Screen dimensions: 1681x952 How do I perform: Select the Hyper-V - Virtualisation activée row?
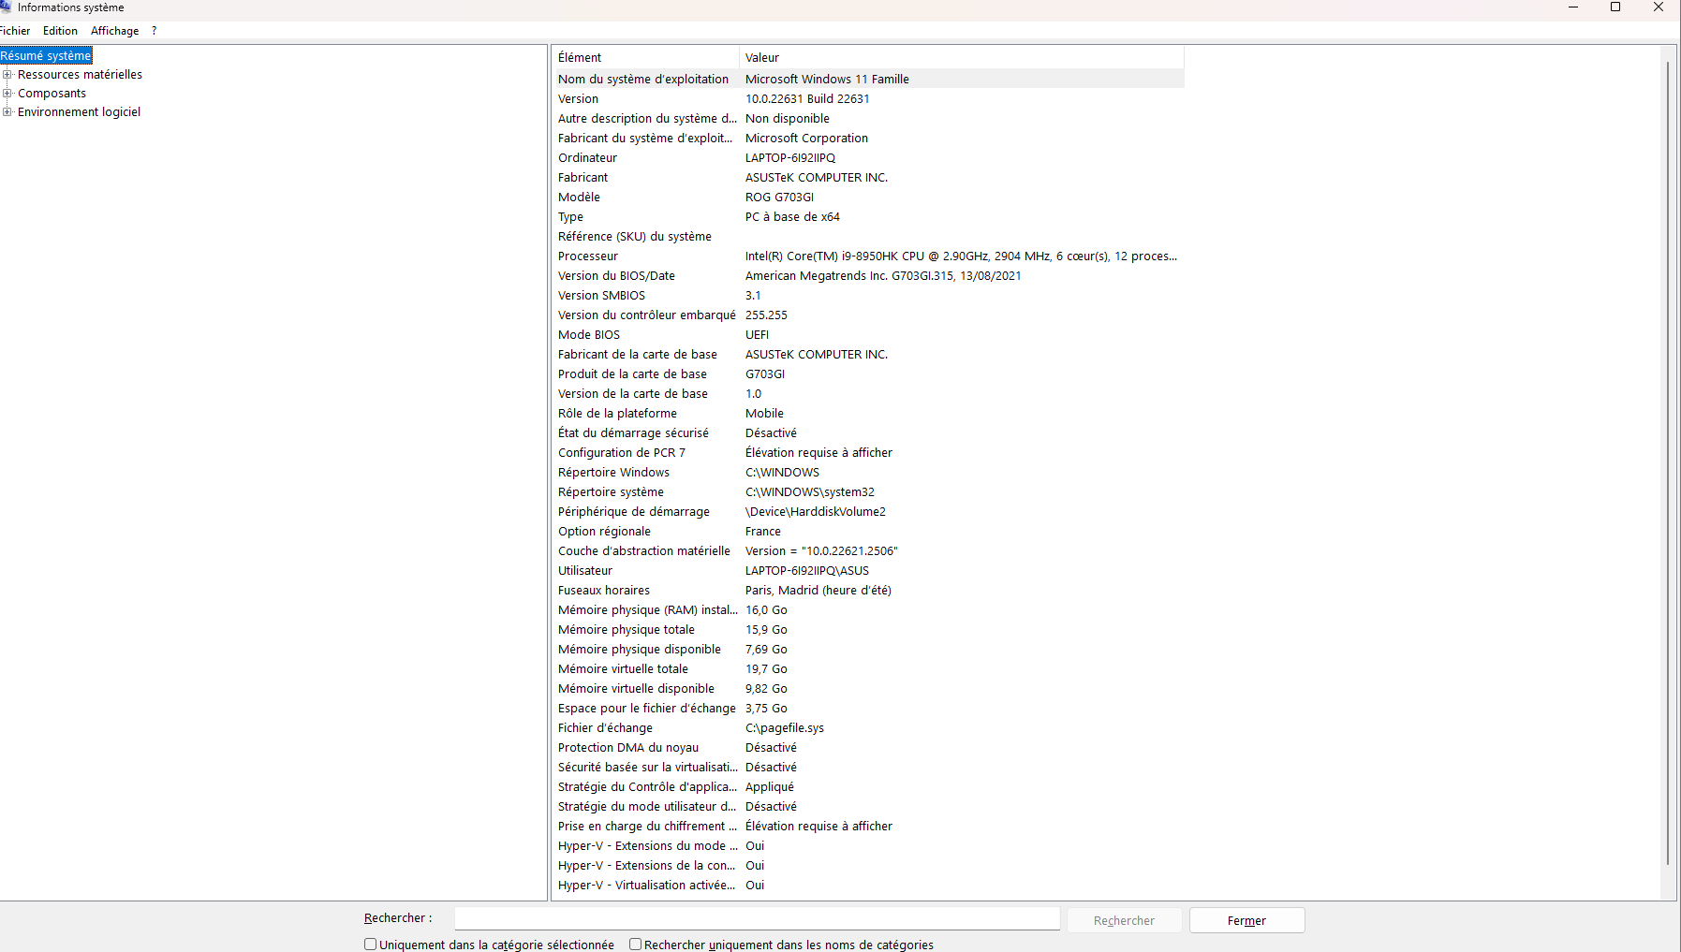[x=869, y=885]
